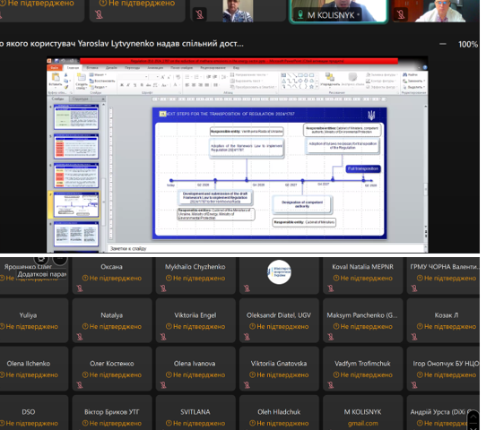This screenshot has height=430, width=486.
Task: Click muted mic icon on Vadfym Trofimchuk tile
Action: (331, 385)
